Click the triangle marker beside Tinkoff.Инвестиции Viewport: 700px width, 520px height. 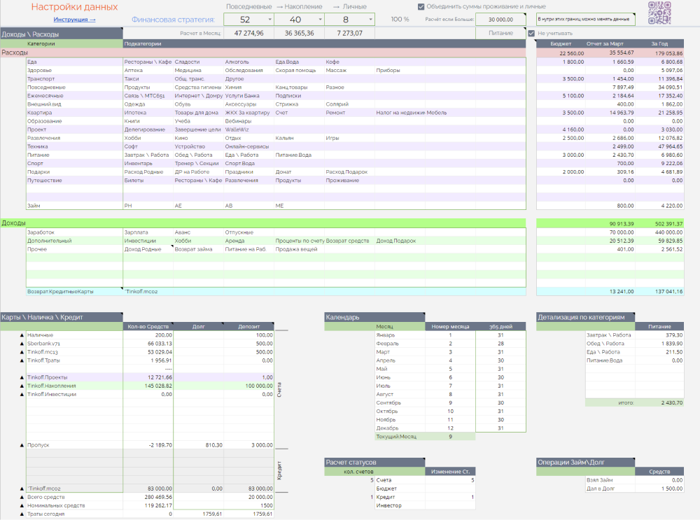22,395
